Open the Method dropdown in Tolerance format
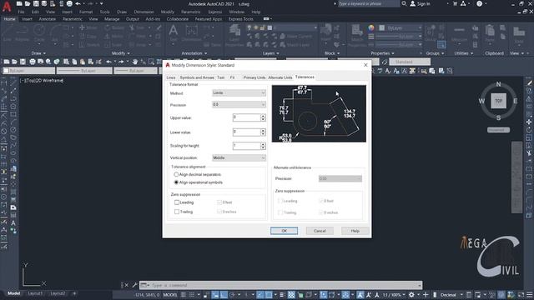This screenshot has width=534, height=300. point(239,92)
